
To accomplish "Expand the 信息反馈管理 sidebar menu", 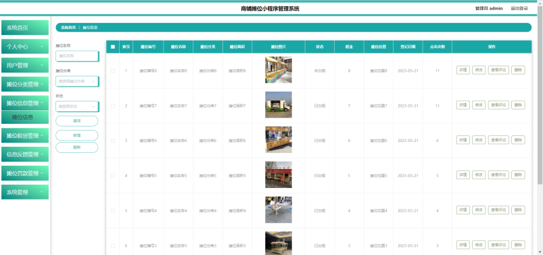I will click(x=25, y=154).
